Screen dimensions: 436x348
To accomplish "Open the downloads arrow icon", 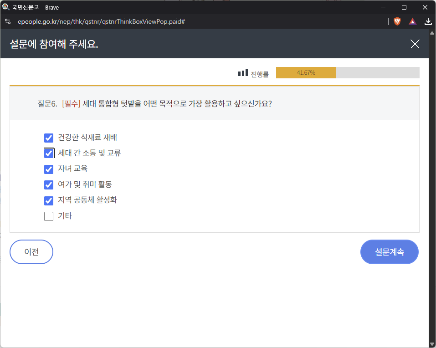I will (428, 21).
